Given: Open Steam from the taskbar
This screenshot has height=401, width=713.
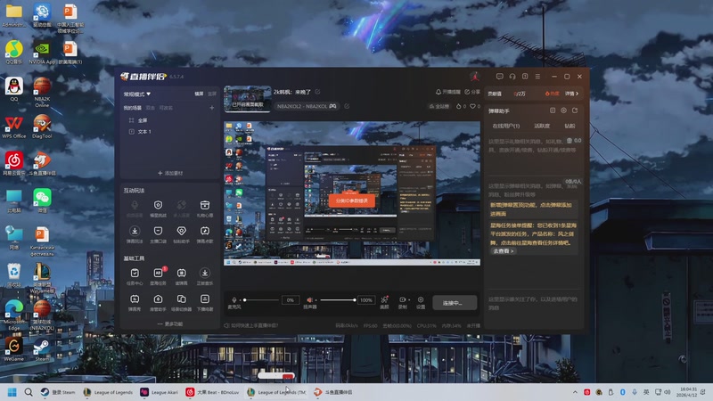Looking at the screenshot, I should pyautogui.click(x=58, y=392).
